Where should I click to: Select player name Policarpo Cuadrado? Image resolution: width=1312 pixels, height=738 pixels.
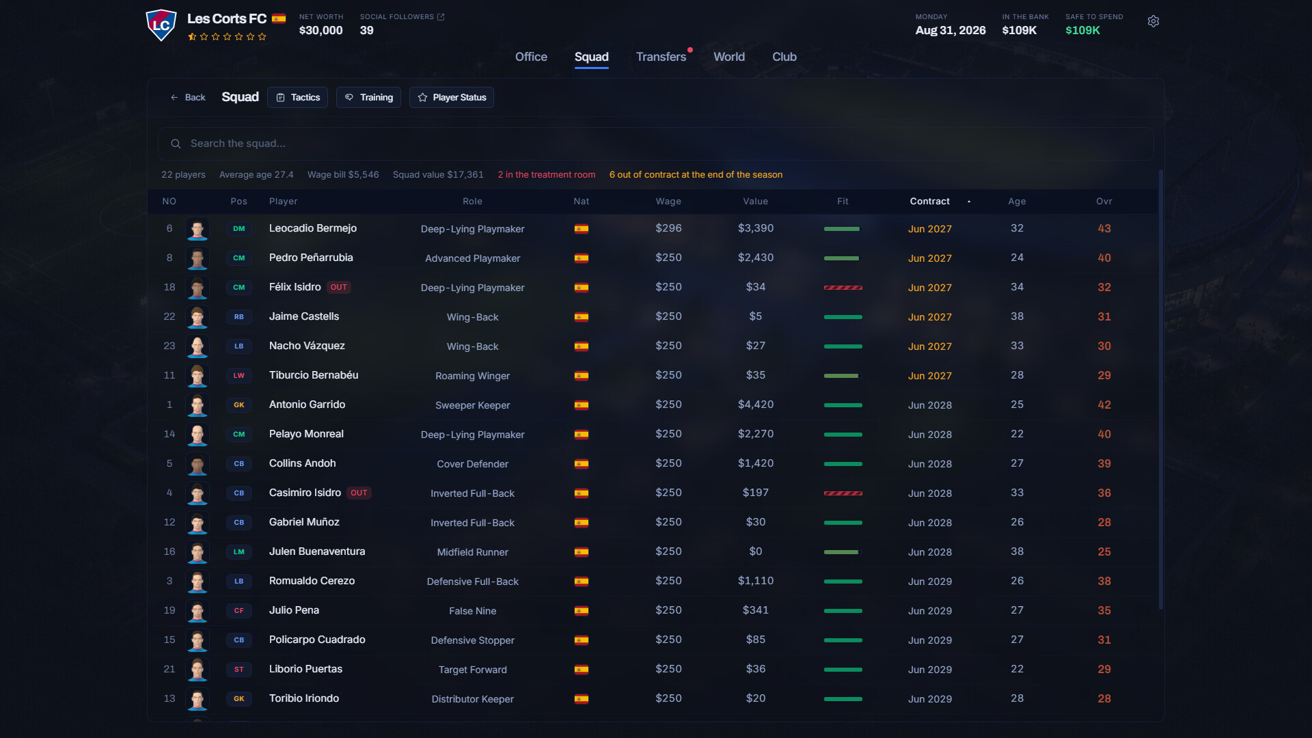point(317,640)
